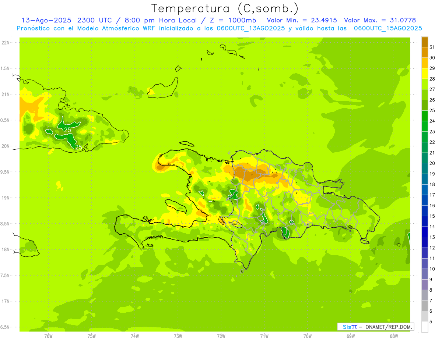This screenshot has width=442, height=341.
Task: Click the '76W' longitude axis label
Action: [x=48, y=336]
